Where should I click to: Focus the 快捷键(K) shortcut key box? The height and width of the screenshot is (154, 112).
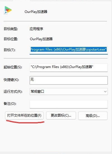[x=69, y=80]
